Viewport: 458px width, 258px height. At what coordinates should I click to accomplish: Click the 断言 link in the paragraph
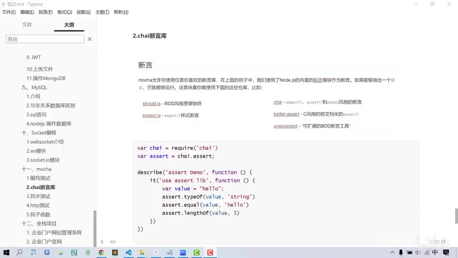[318, 80]
